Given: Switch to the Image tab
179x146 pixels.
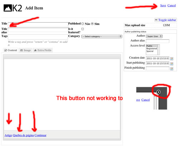Looking at the screenshot, I should tap(25, 50).
